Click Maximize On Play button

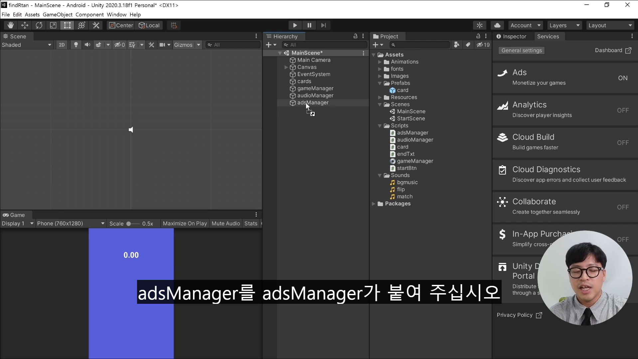point(185,223)
